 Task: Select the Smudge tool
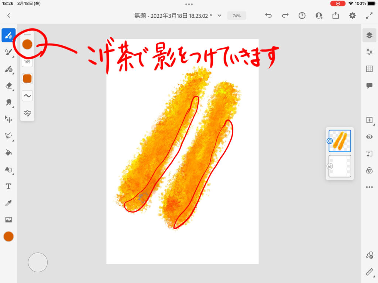(8, 102)
